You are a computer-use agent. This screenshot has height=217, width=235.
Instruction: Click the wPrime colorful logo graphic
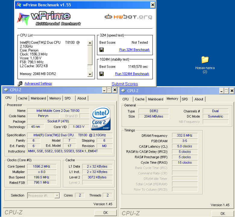23,19
